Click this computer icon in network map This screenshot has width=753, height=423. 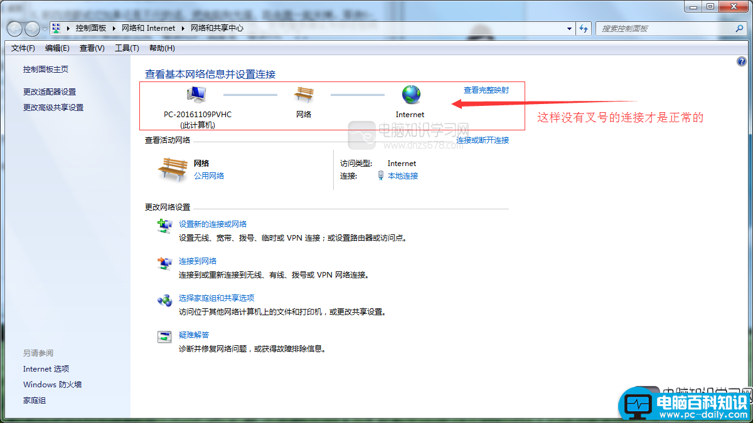(196, 95)
